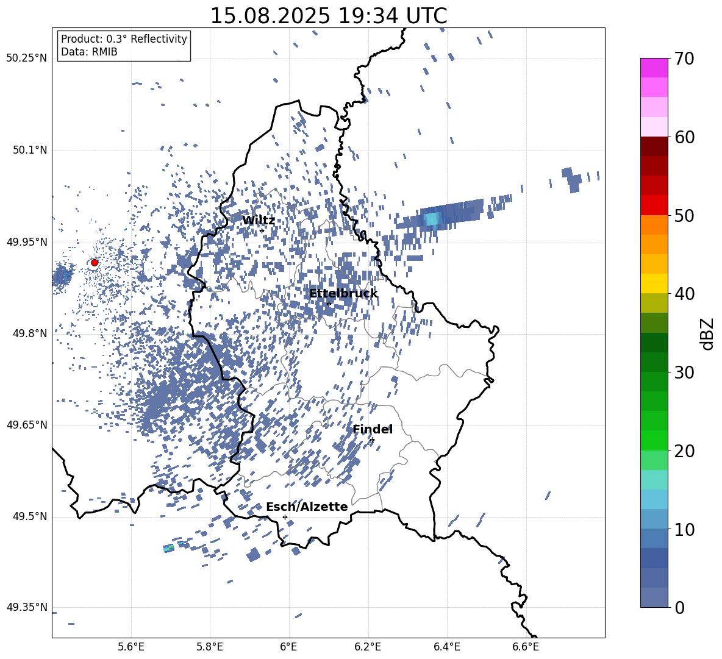Click the 5.8°E longitude label
Viewport: 722px width, 659px height.
(210, 647)
